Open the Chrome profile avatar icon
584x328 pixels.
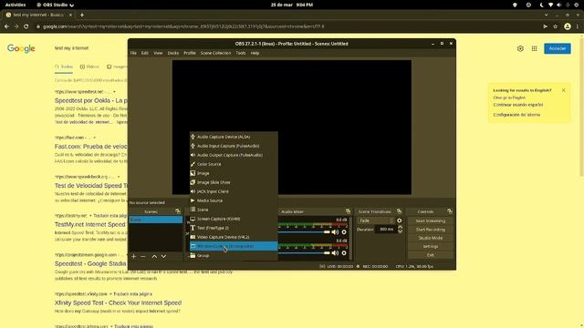point(568,26)
